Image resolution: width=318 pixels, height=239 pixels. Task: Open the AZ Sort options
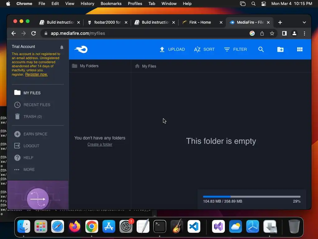(x=204, y=49)
